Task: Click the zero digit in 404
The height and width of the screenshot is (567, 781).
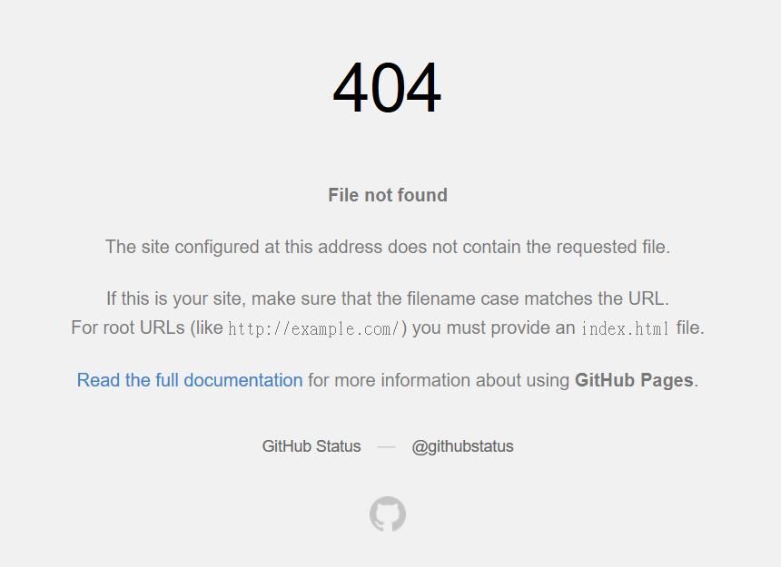Action: [x=387, y=87]
